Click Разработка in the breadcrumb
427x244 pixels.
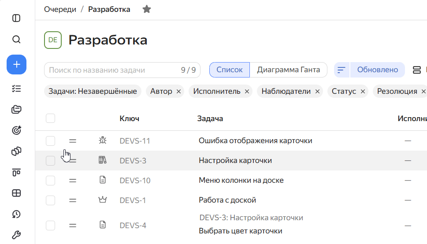pos(109,9)
